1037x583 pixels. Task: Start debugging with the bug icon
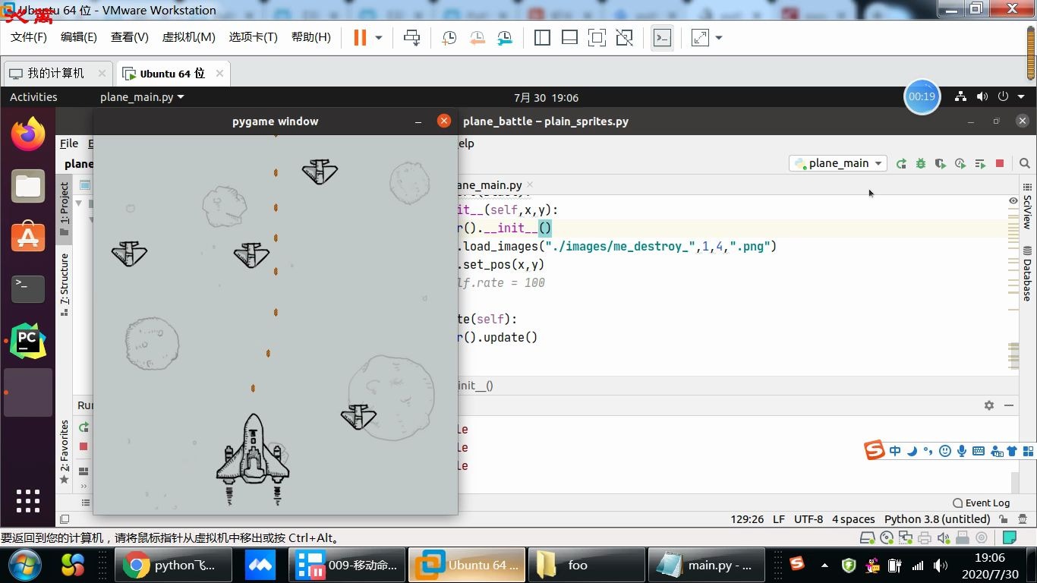point(920,163)
